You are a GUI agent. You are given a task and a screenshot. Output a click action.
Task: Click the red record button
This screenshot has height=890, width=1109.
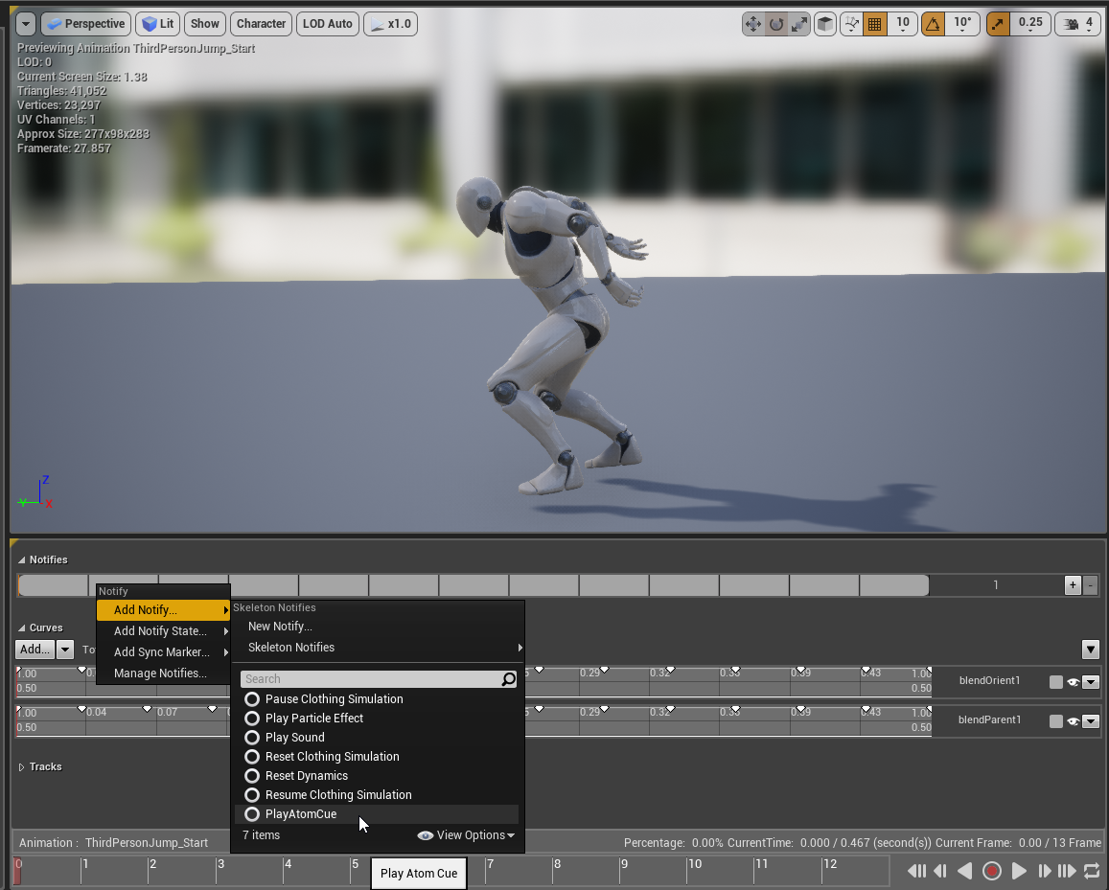click(992, 871)
